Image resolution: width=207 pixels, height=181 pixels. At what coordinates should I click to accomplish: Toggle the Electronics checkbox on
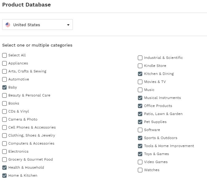point(5,152)
